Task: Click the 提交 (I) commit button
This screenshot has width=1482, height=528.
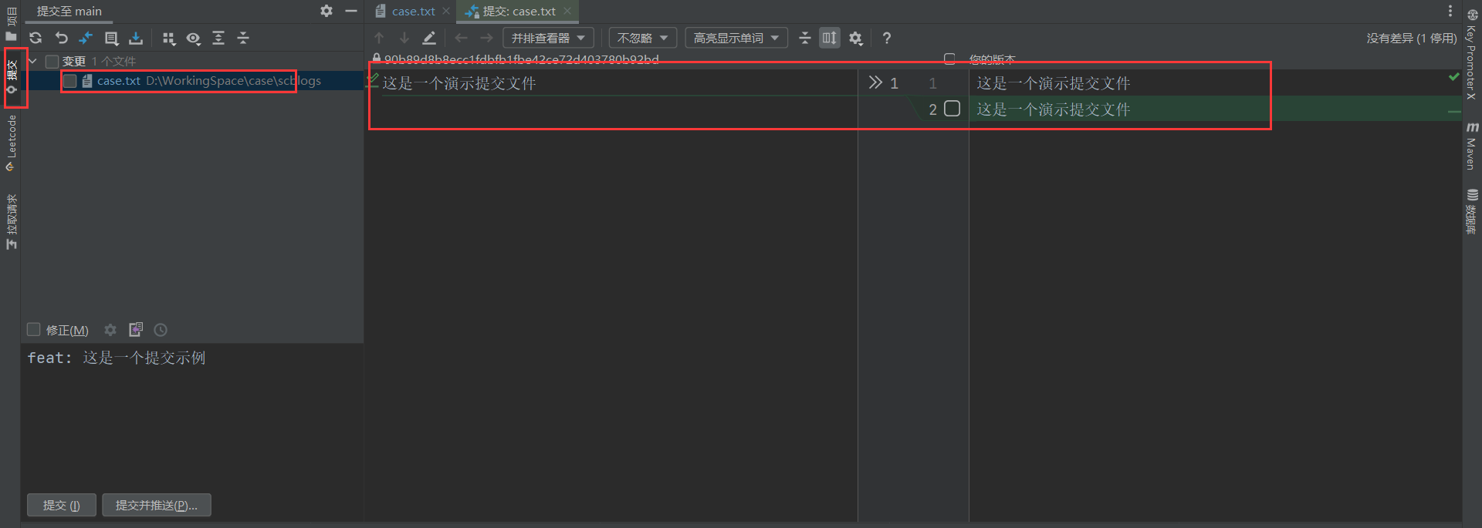Action: [62, 505]
